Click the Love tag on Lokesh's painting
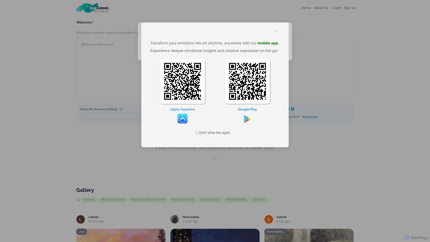430x242 pixels. pyautogui.click(x=82, y=232)
